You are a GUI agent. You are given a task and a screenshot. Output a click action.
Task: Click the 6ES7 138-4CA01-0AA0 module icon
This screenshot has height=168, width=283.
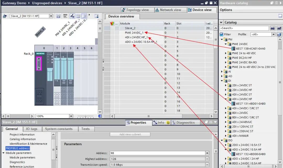(x=233, y=48)
